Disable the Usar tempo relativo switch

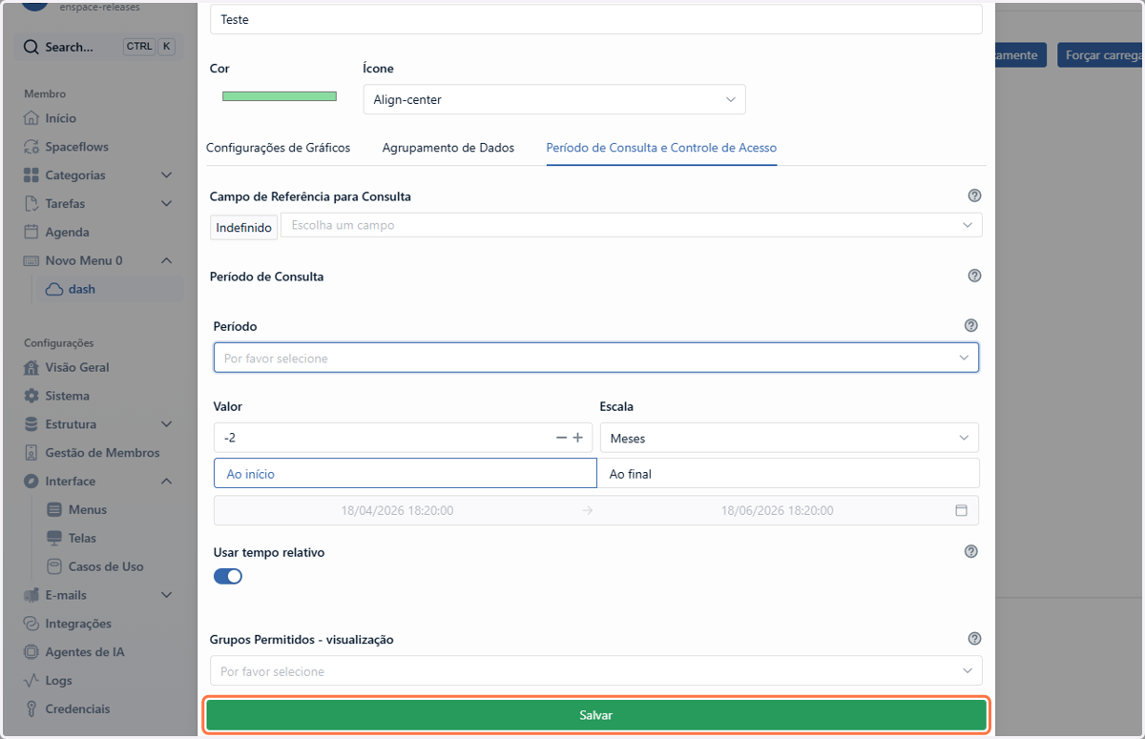pos(228,576)
